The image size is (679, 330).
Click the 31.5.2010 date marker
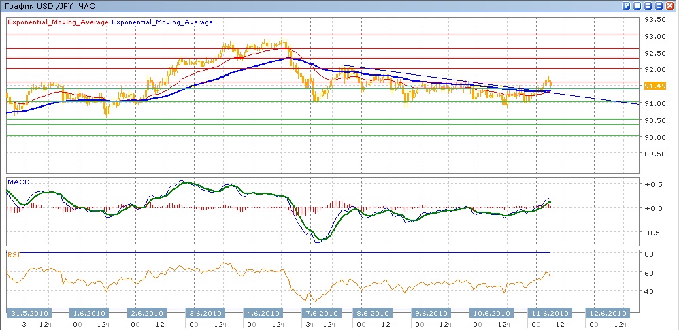(29, 313)
